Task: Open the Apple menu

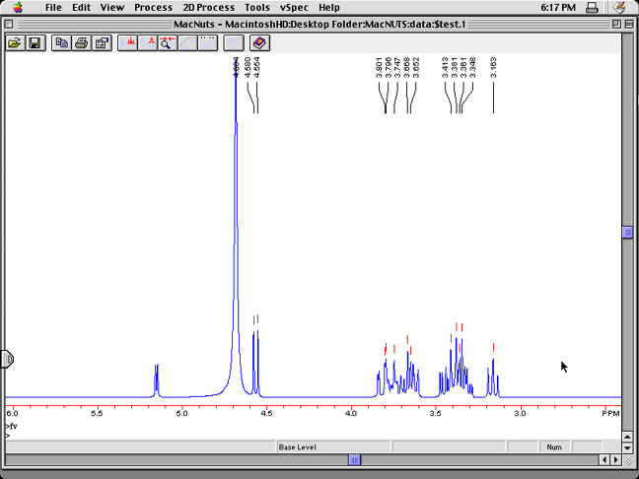Action: tap(17, 7)
